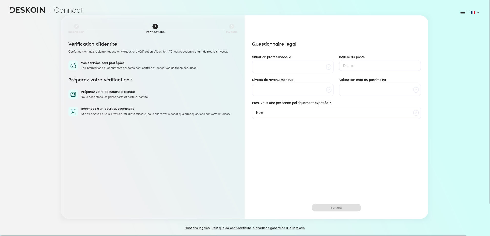Viewport: 490px width, 236px height.
Task: Click the completed Inscription checkmark icon
Action: pos(76,26)
